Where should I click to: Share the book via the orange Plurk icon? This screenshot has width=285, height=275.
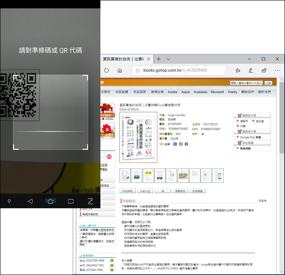click(x=181, y=144)
